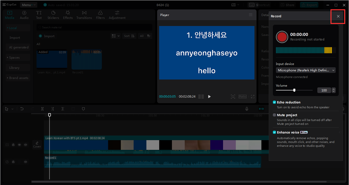The width and height of the screenshot is (349, 185).
Task: Click the Undo arrow in timeline toolbar
Action: 22,109
